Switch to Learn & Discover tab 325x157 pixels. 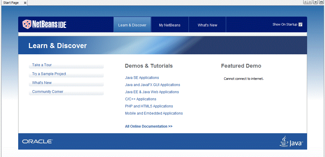click(x=132, y=25)
